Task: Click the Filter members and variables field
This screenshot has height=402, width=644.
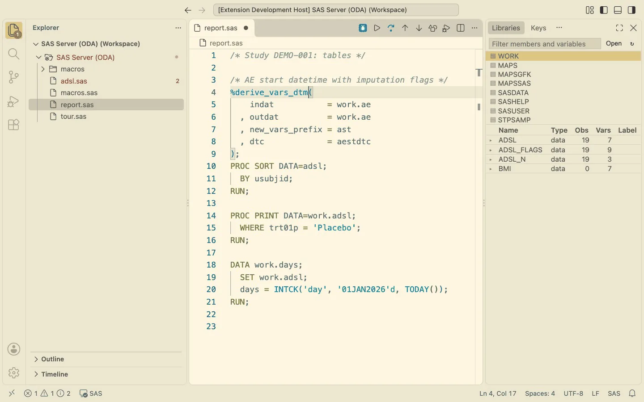Action: pos(545,44)
